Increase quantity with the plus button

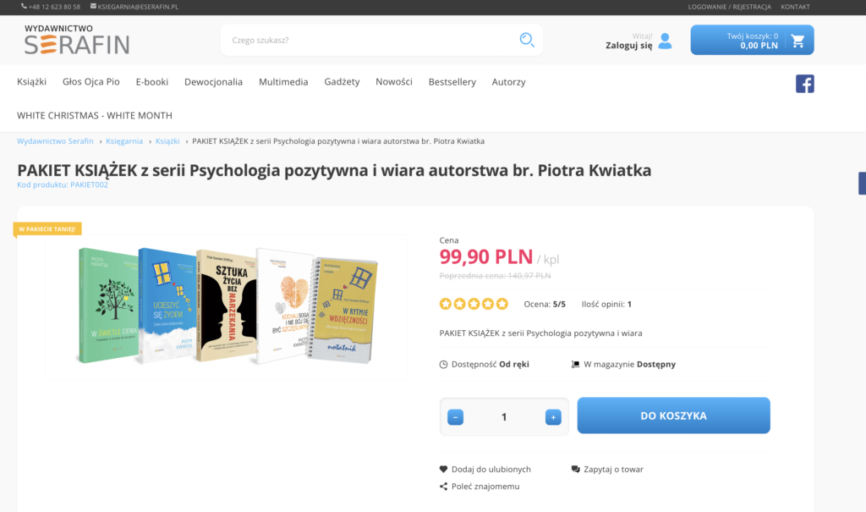[553, 417]
